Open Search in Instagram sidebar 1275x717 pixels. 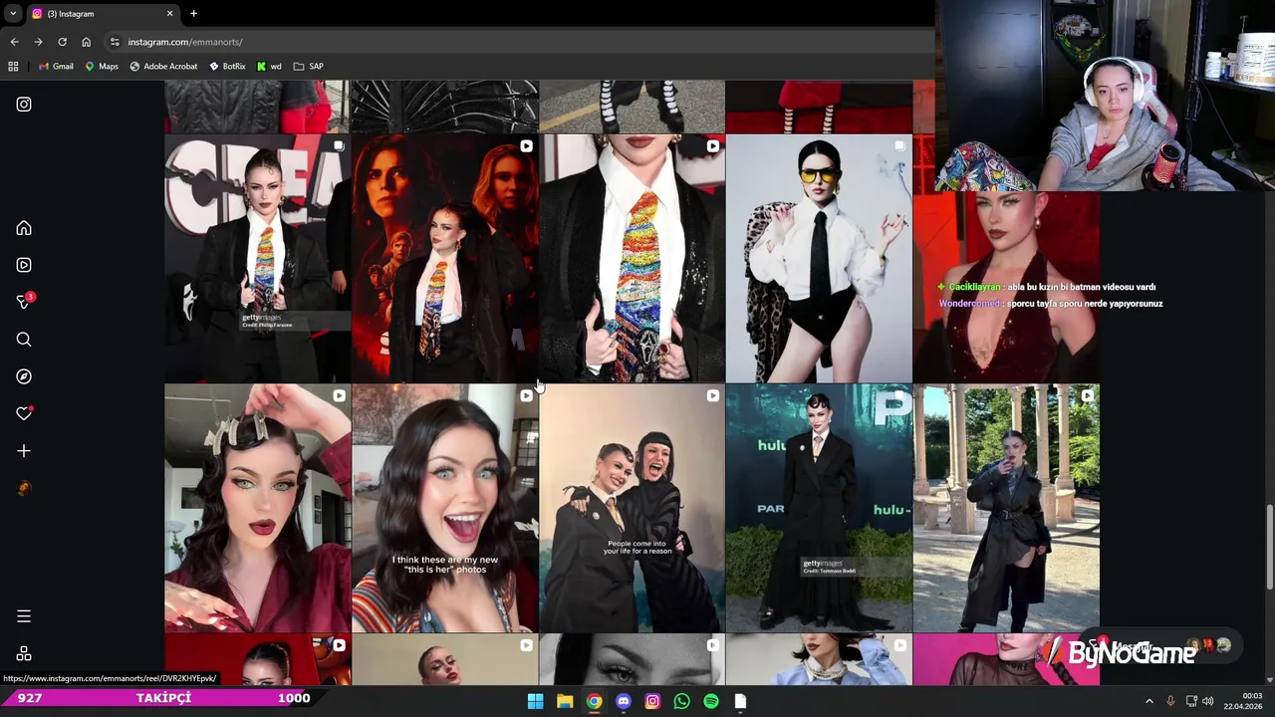(x=24, y=340)
